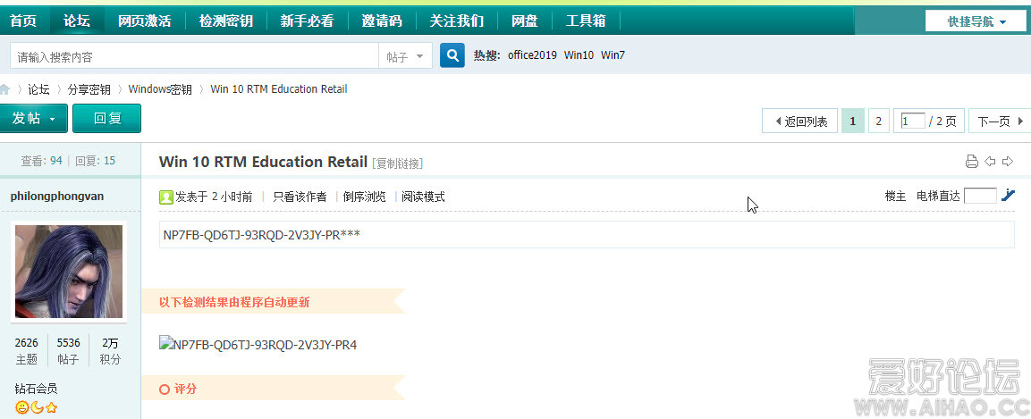The width and height of the screenshot is (1031, 419).
Task: Click the 只看该作者 author-only filter link
Action: pos(300,197)
